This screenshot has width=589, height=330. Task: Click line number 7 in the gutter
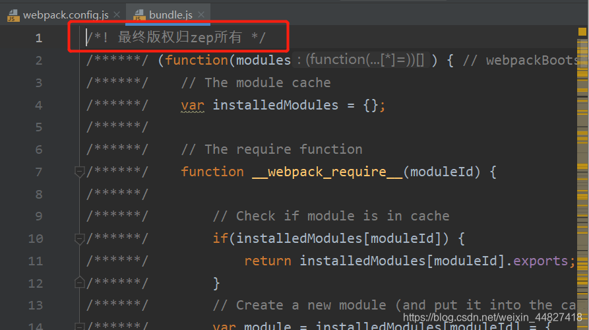tap(39, 172)
